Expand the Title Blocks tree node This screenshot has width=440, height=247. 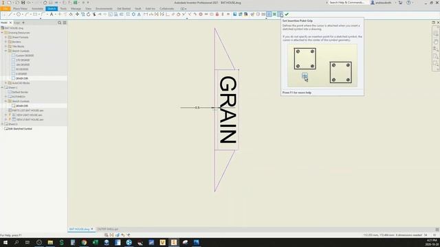point(5,46)
